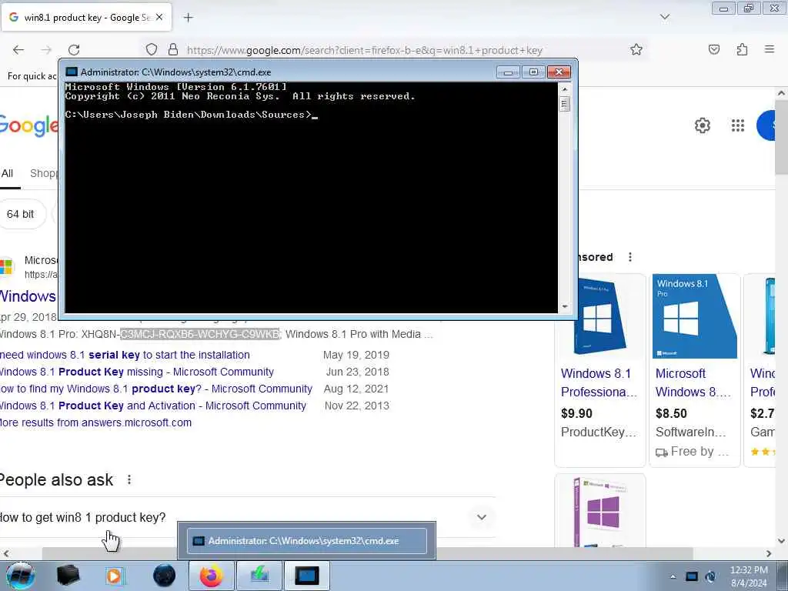Click the page vertical scrollbar down arrow

coord(781,541)
